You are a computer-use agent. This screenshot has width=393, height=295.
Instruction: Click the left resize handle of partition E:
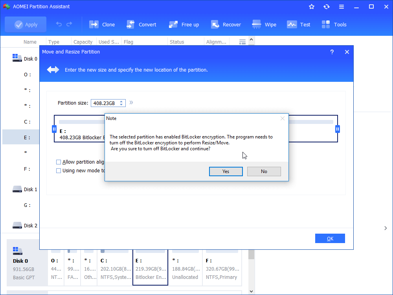click(54, 129)
